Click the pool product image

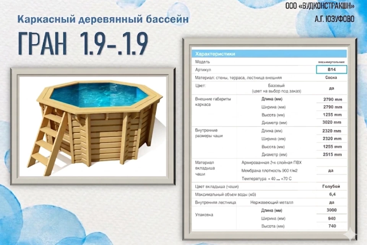[93, 126]
